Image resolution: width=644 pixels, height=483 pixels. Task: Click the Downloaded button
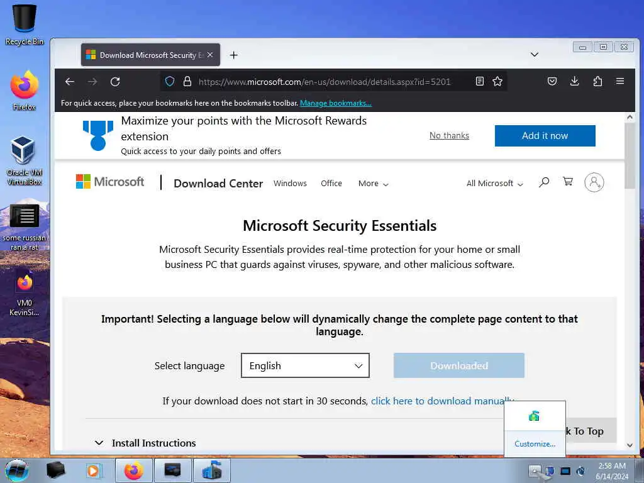click(x=458, y=365)
